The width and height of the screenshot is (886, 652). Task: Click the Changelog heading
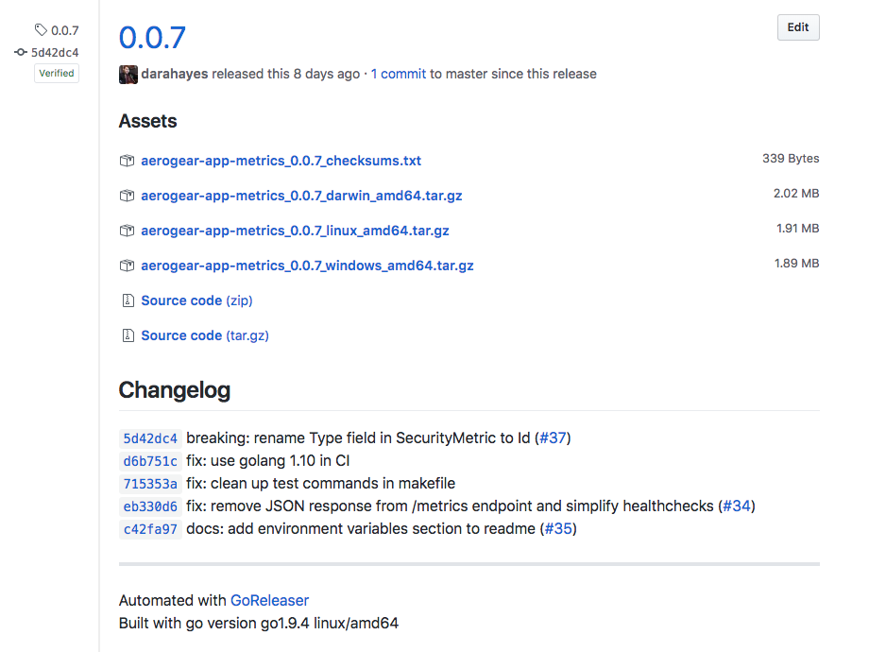click(x=175, y=390)
